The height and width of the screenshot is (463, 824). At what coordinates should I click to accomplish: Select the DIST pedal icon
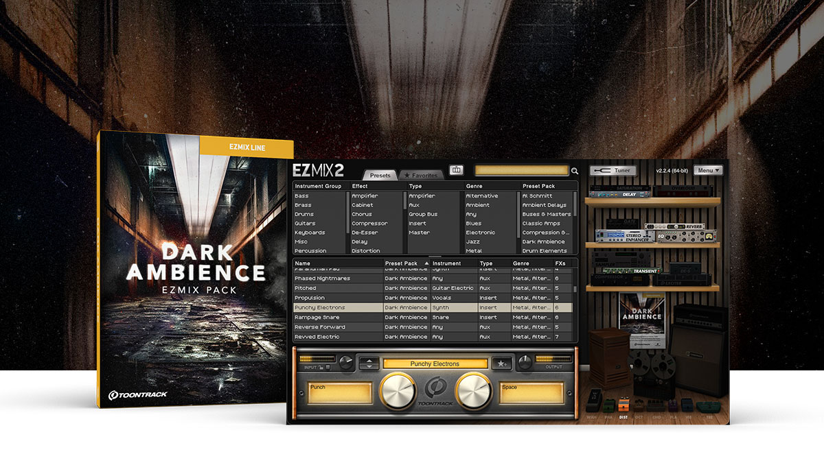point(623,406)
